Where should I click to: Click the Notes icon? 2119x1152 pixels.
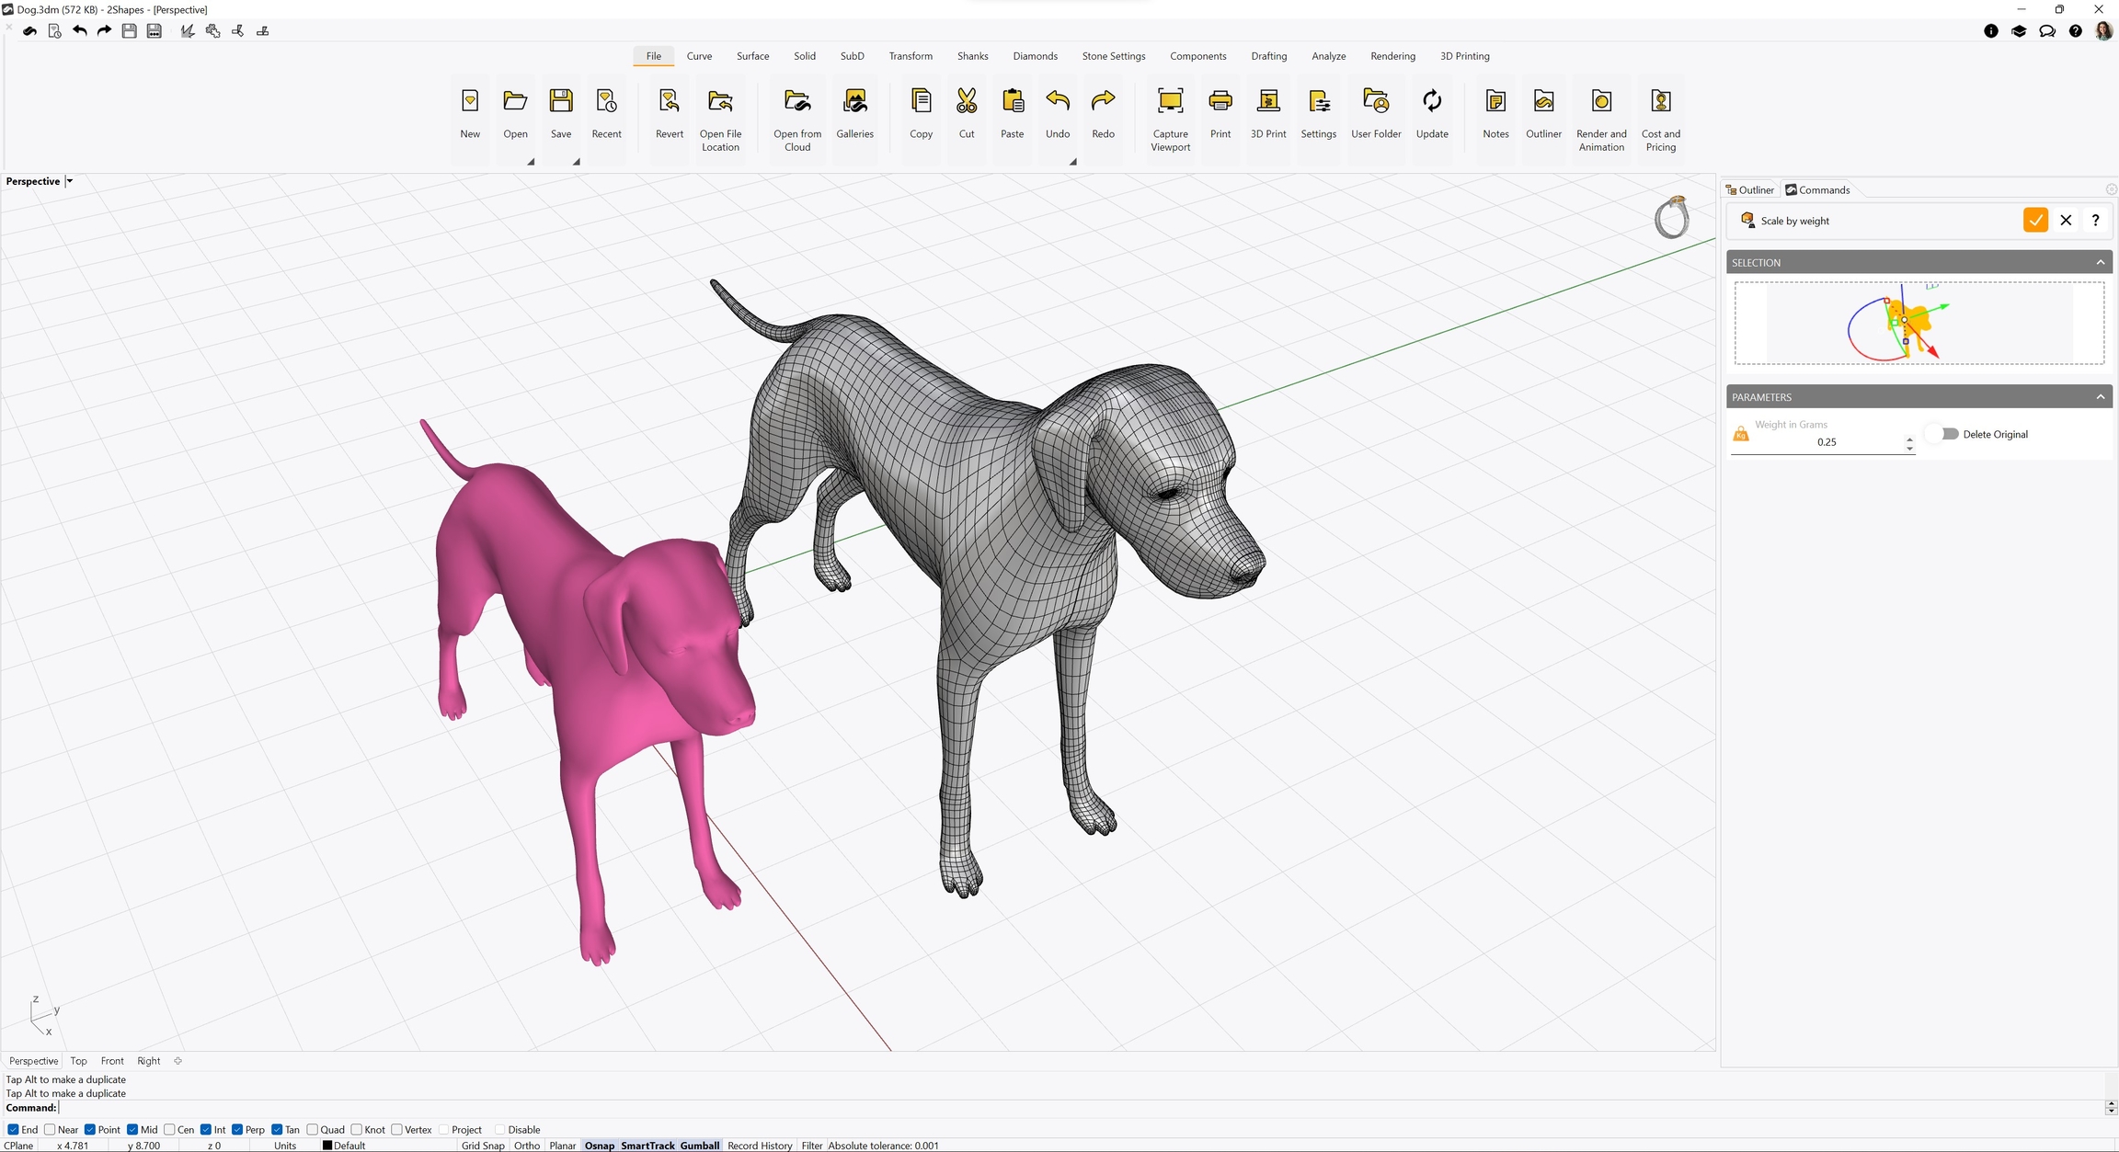point(1495,101)
